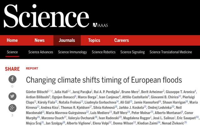Image resolution: width=200 pixels, height=127 pixels.
Task: Share article via Twitter icon
Action: pyautogui.click(x=12, y=96)
